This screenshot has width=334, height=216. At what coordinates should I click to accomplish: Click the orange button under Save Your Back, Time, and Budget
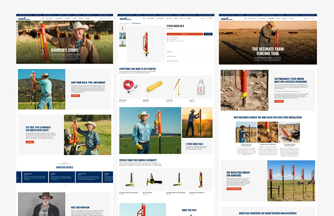click(76, 96)
